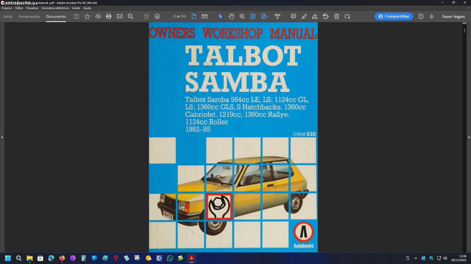Go to next page with down arrow
Image resolution: width=471 pixels, height=264 pixels.
pyautogui.click(x=157, y=16)
